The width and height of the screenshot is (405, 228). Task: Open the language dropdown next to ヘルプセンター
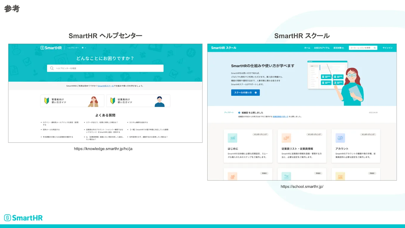coord(84,48)
